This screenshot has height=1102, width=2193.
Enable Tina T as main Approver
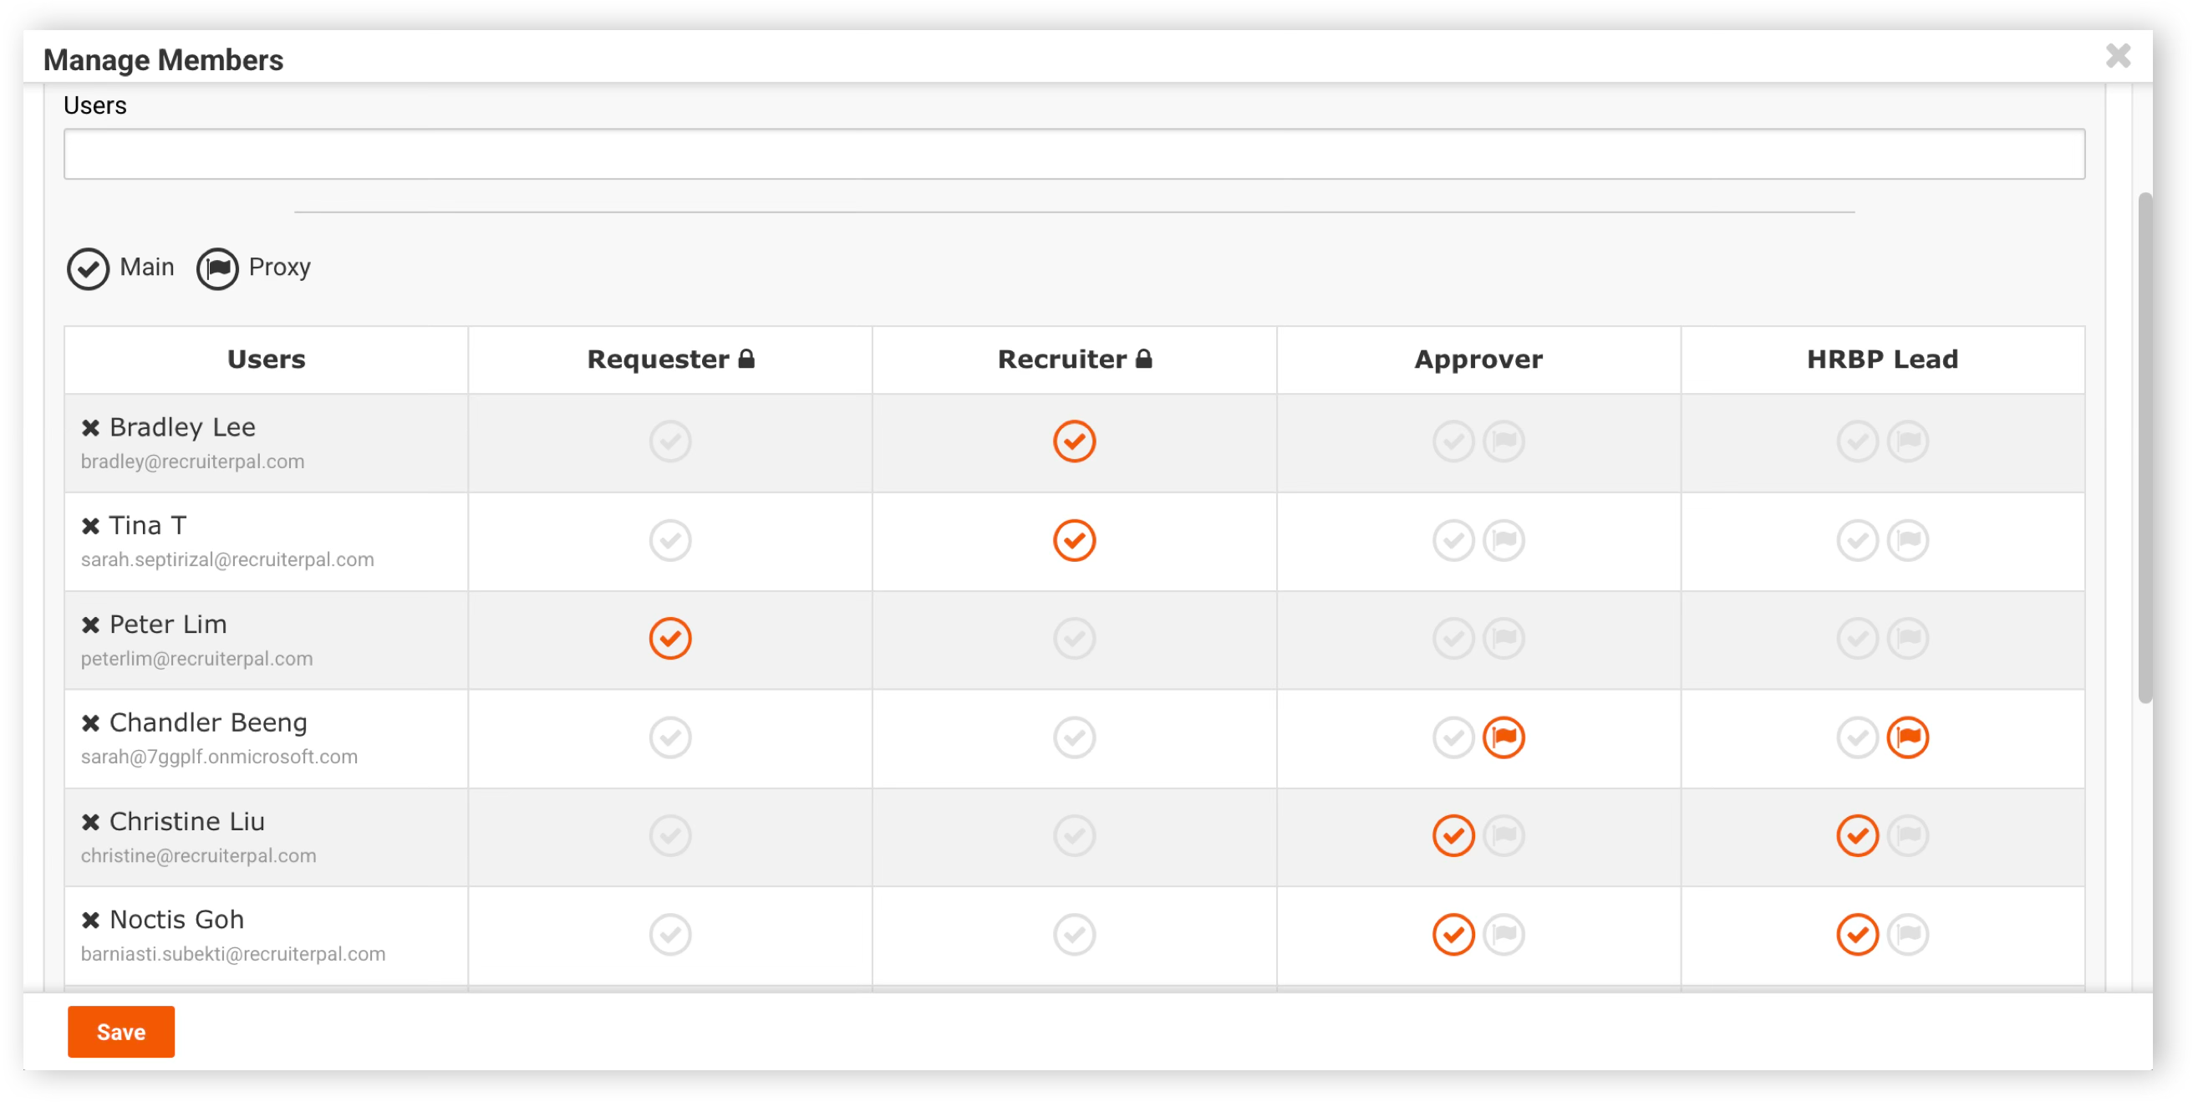point(1453,540)
